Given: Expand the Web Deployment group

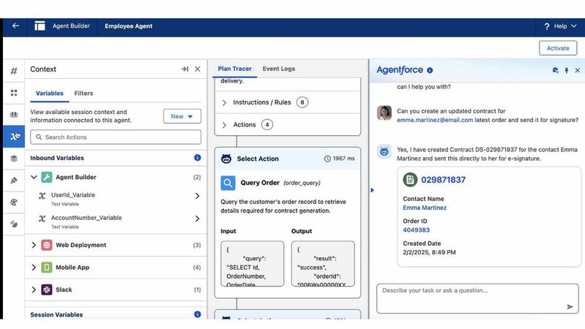Looking at the screenshot, I should pos(34,245).
